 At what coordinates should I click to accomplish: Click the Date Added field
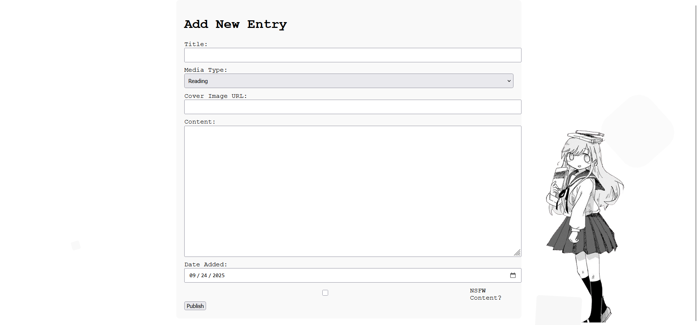(352, 275)
